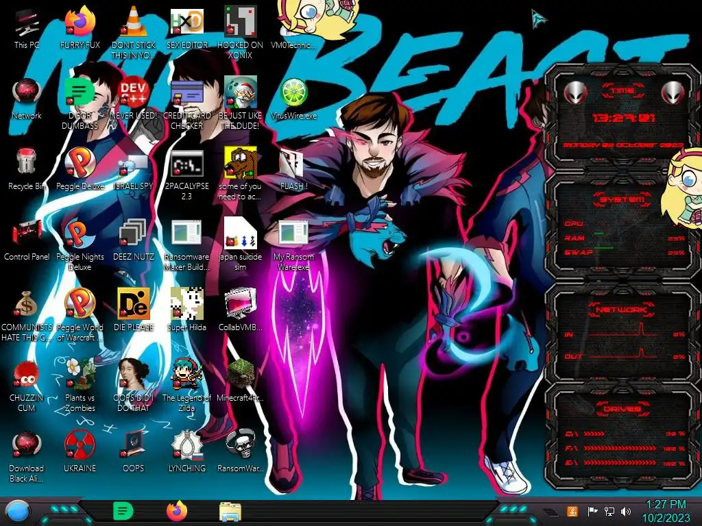Launch the Super Hilda game
The image size is (702, 526).
[x=187, y=310]
